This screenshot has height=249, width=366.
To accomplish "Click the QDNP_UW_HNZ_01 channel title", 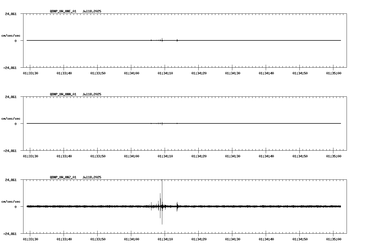I will 63,177.
